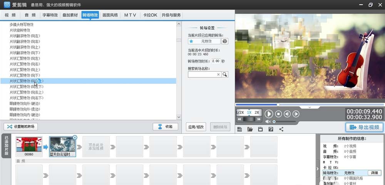Click the 导出视频 export button

pos(364,127)
